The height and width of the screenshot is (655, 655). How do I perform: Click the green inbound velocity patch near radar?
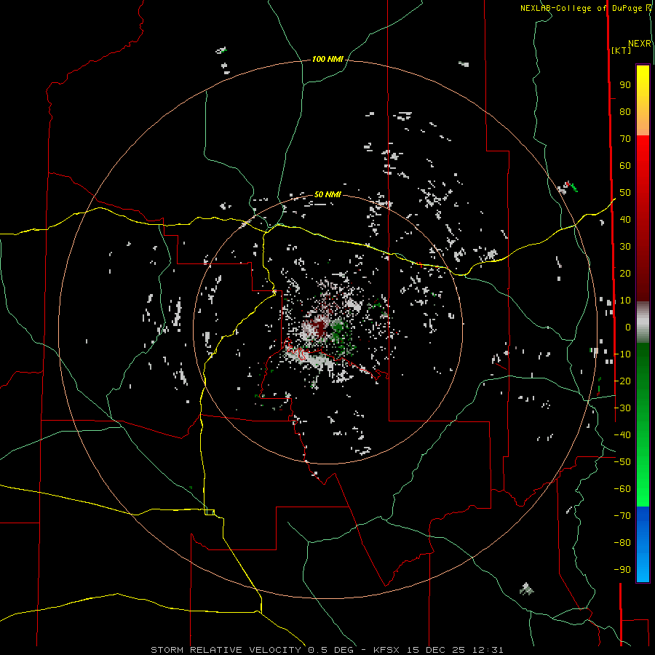pos(338,330)
